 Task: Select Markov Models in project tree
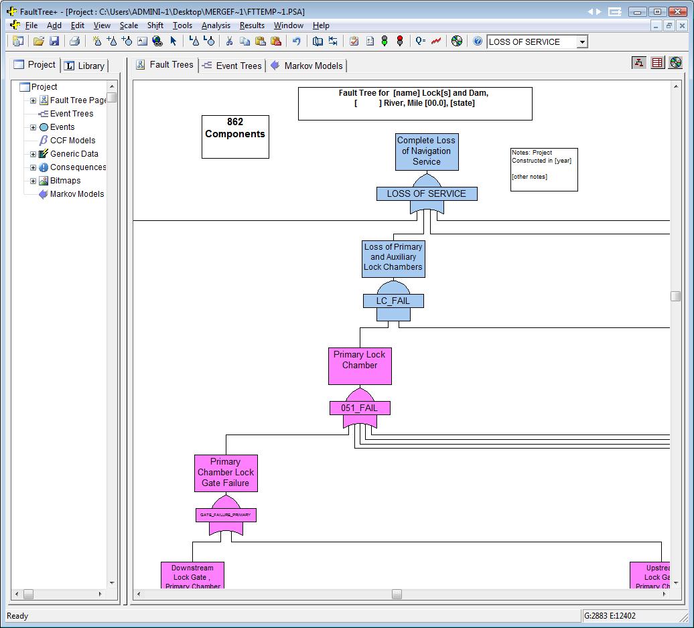coord(76,194)
